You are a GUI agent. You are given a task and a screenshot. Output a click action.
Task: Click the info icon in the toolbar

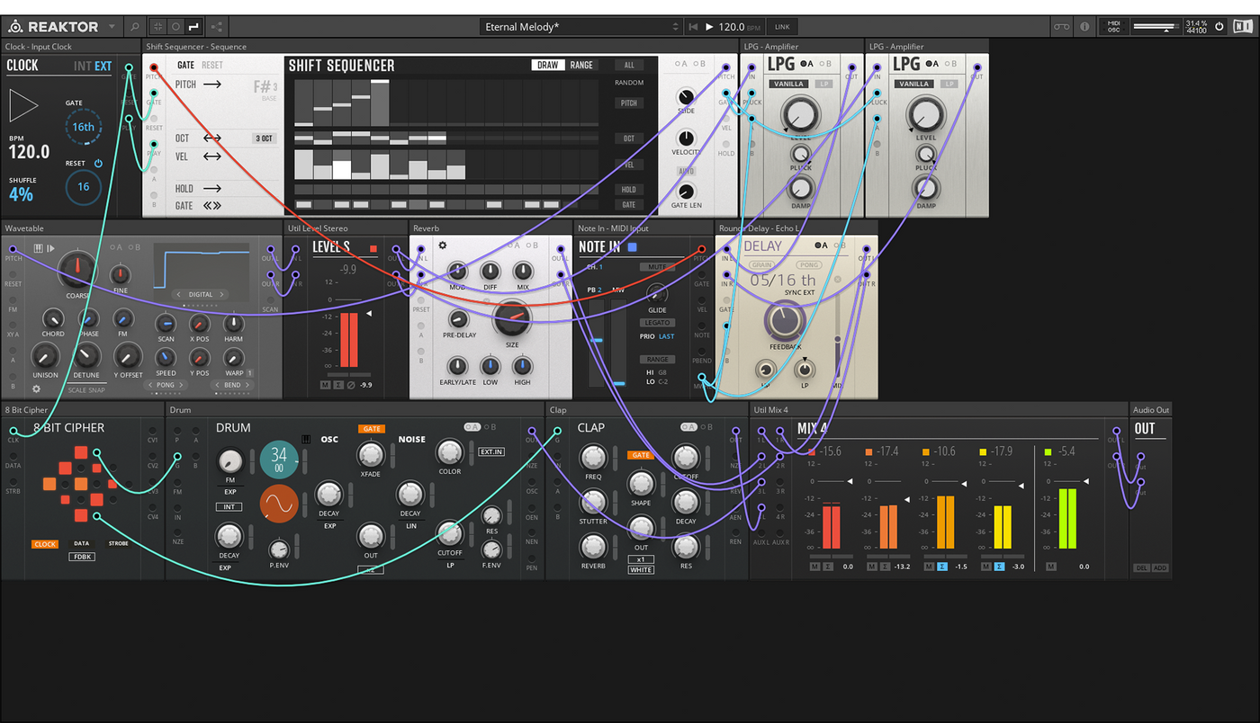pos(1084,27)
